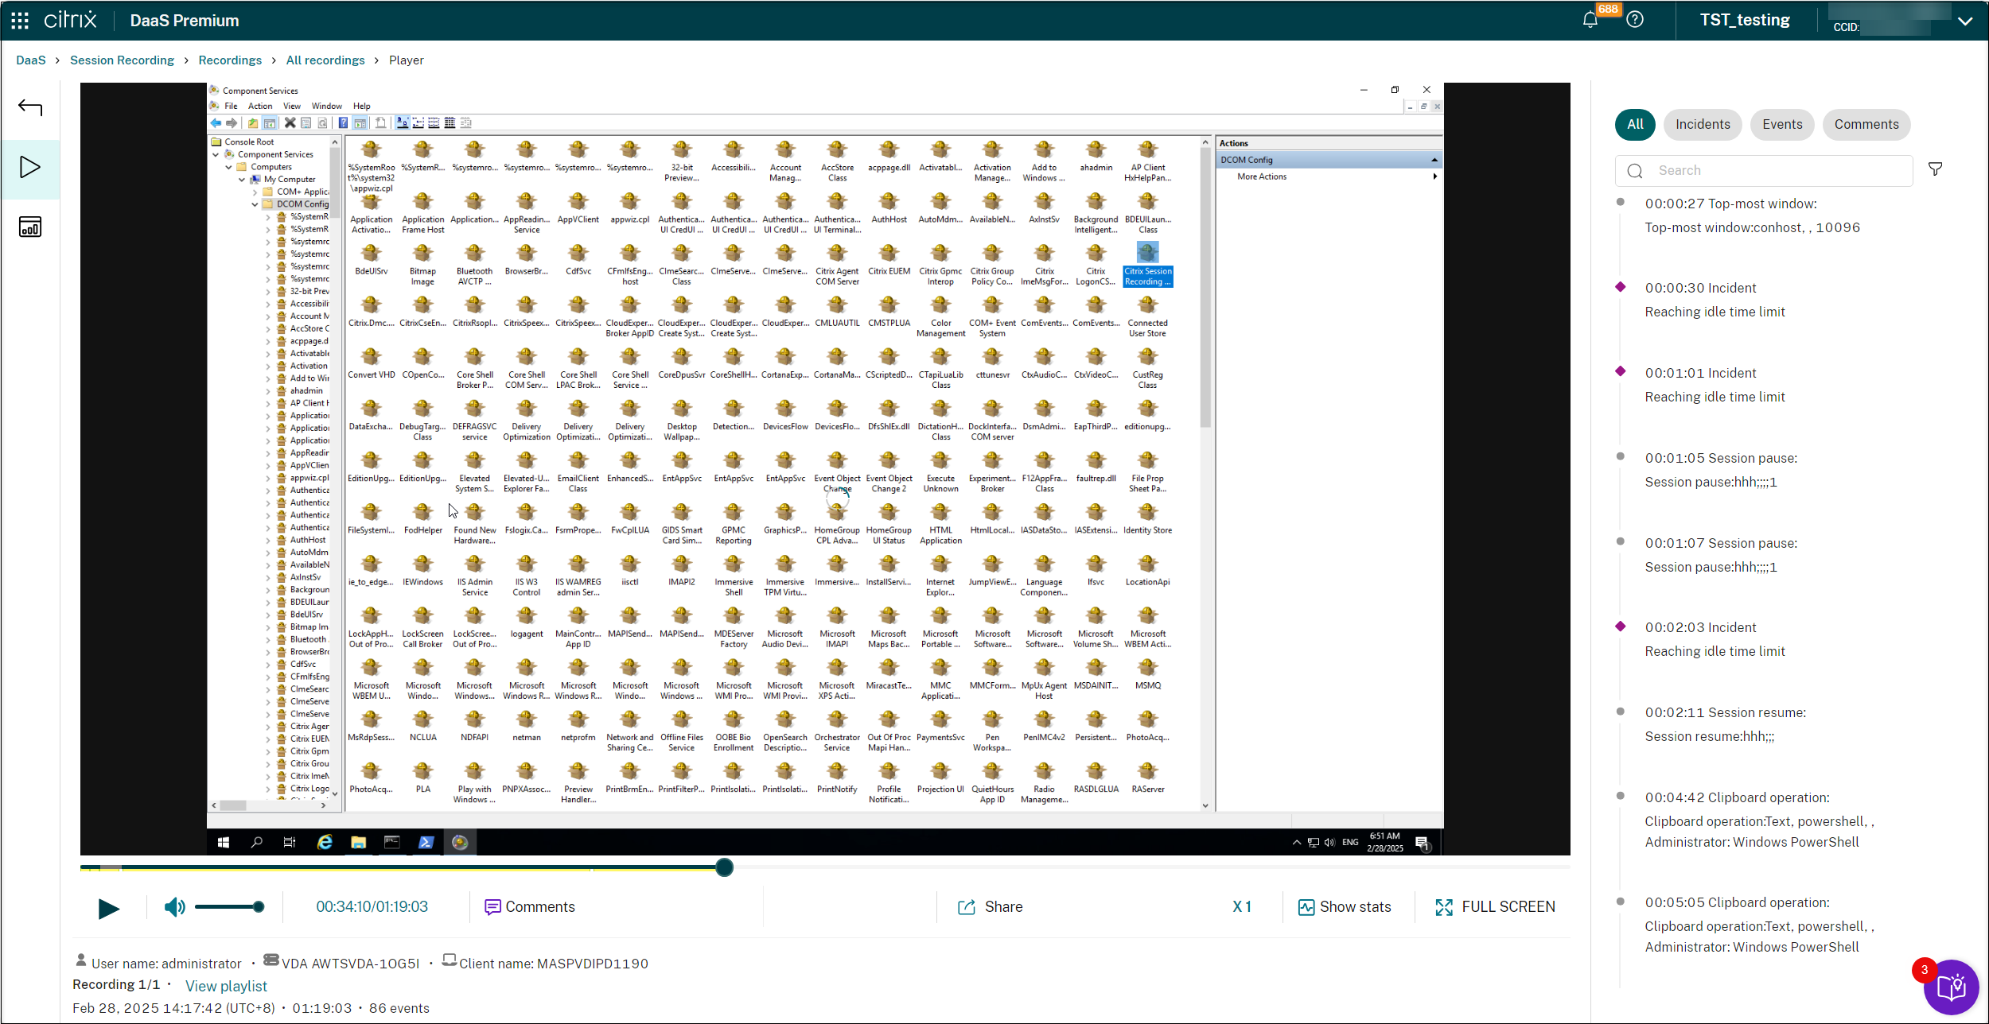Image resolution: width=1989 pixels, height=1024 pixels.
Task: Mute the playback volume speaker icon
Action: pyautogui.click(x=173, y=907)
